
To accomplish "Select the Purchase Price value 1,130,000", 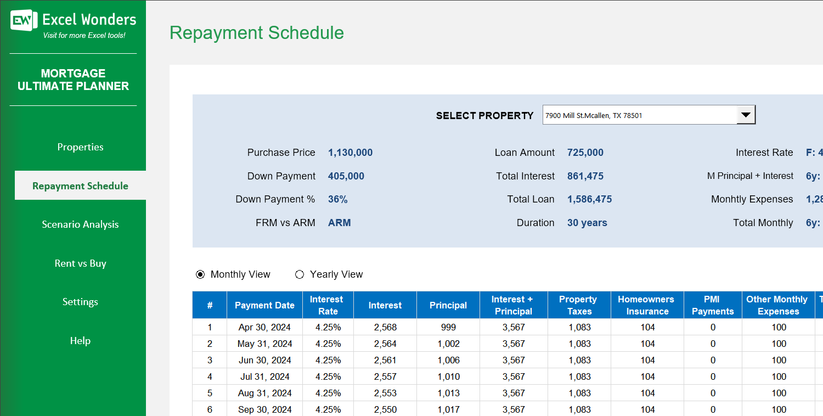I will click(x=350, y=152).
